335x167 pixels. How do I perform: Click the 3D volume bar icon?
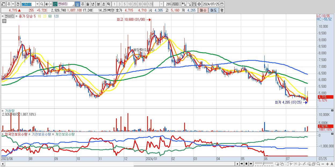(309, 164)
